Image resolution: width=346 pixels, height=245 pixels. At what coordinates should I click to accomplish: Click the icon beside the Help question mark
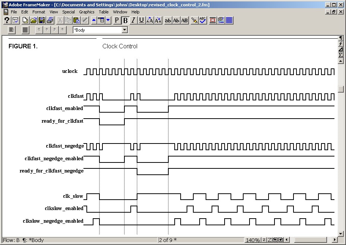click(15, 20)
